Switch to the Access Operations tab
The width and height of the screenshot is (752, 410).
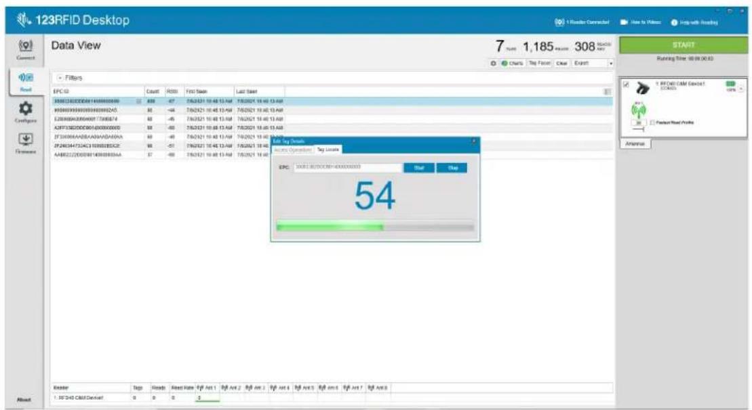[x=292, y=150]
